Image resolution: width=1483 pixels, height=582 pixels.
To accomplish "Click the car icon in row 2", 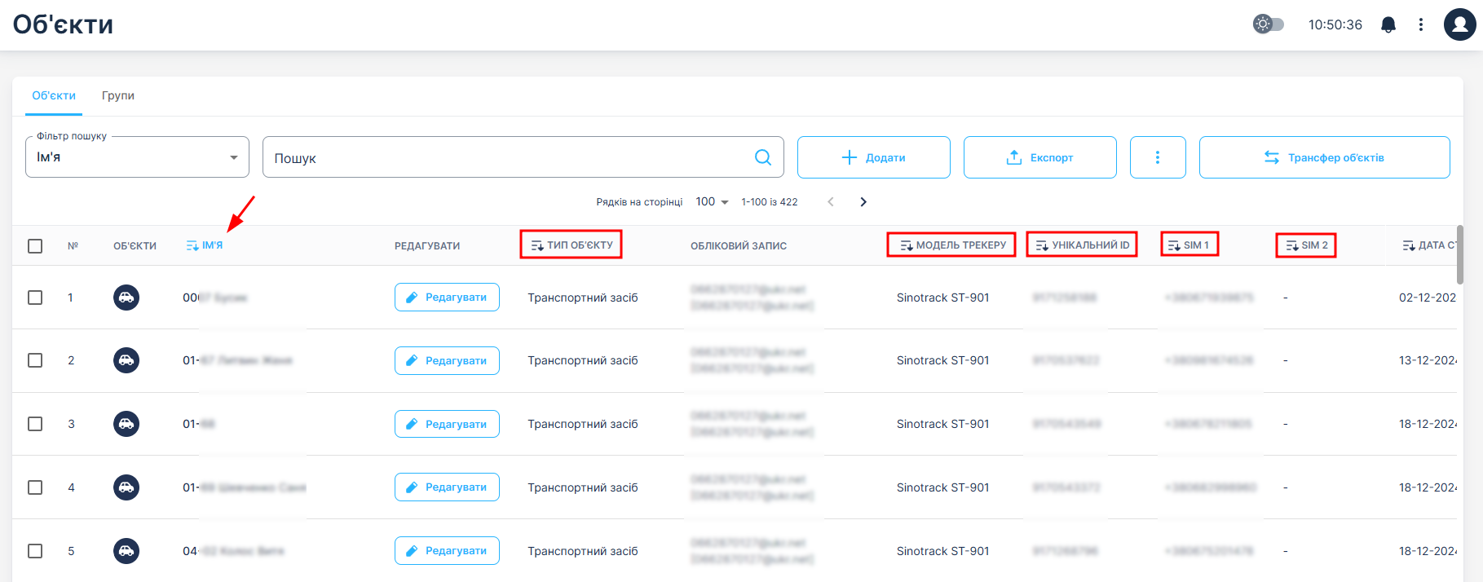I will [126, 360].
